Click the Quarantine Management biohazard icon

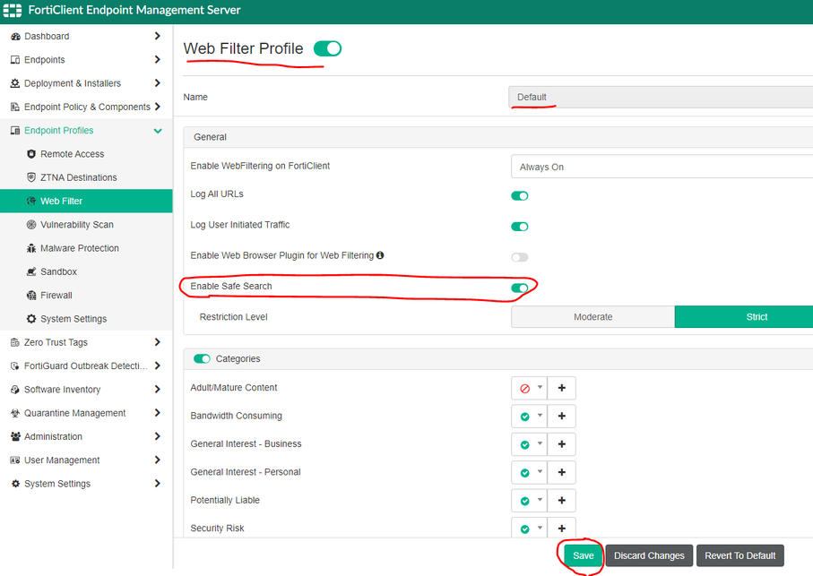pyautogui.click(x=15, y=414)
